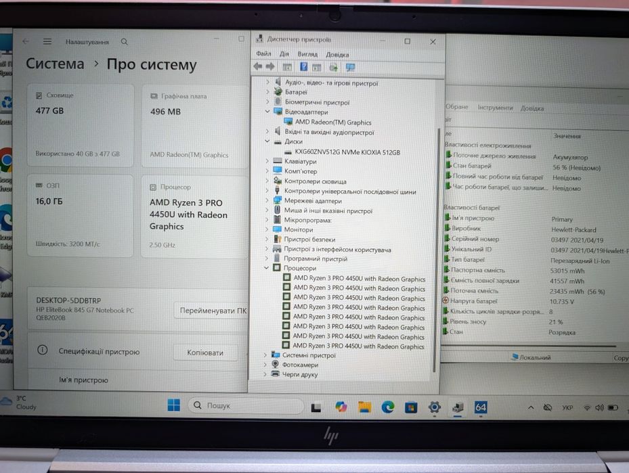This screenshot has width=629, height=473.
Task: Open the Вигляд menu in Device Manager
Action: click(307, 54)
